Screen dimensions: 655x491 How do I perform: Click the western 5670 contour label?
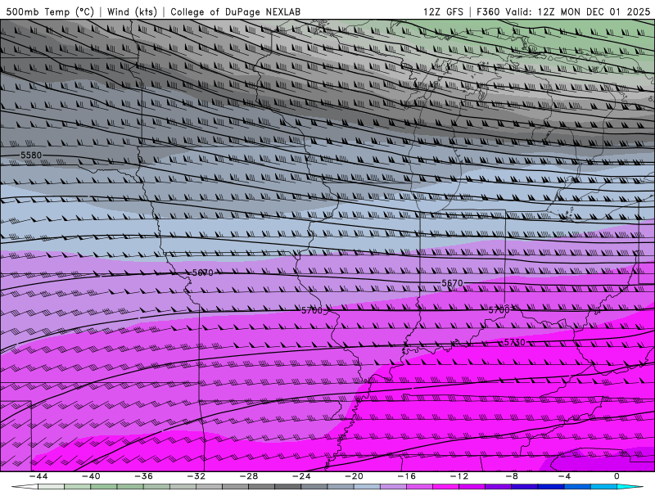coord(202,273)
